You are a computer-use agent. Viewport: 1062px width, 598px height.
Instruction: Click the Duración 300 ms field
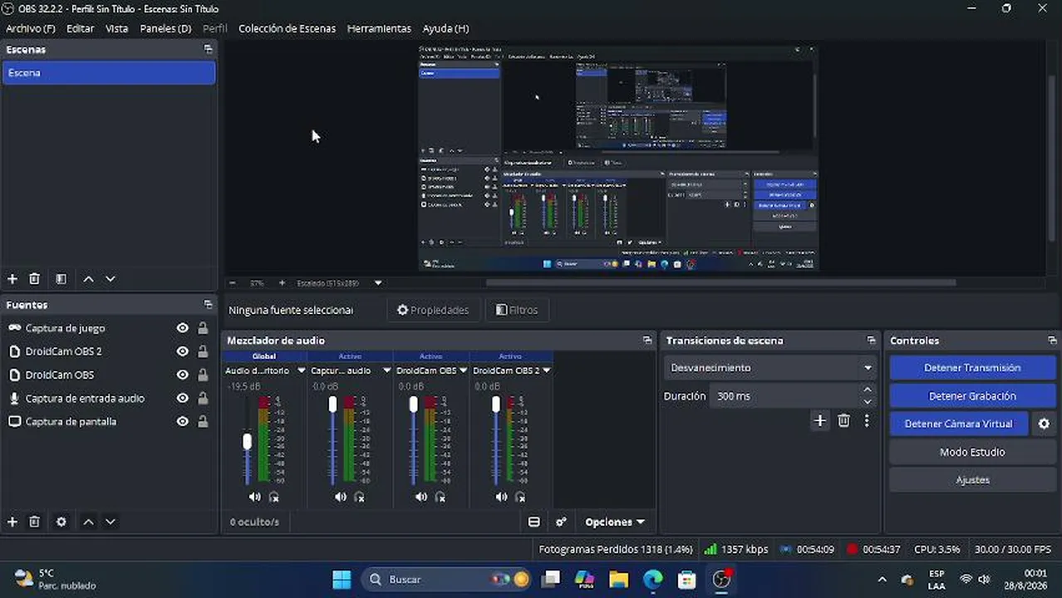[x=784, y=396]
